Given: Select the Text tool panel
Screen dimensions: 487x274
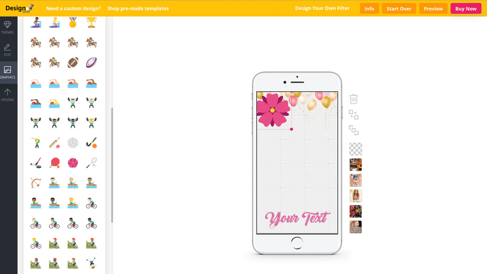Looking at the screenshot, I should [7, 50].
